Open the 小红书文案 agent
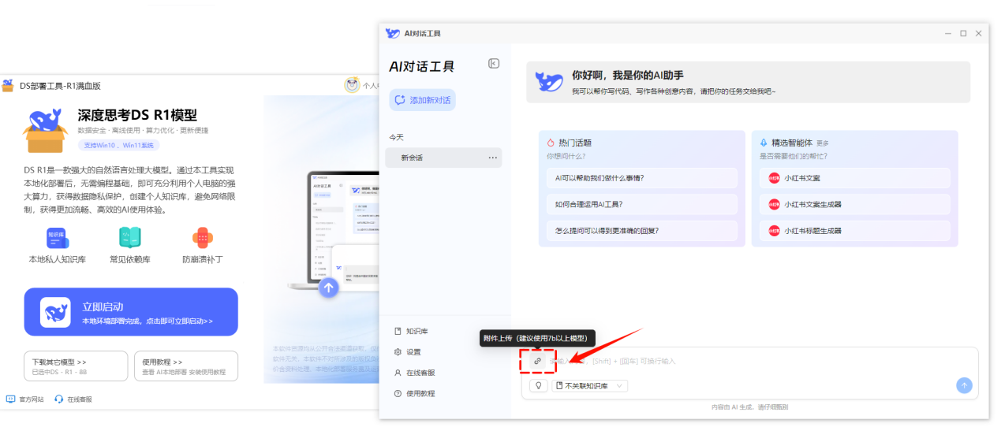 (x=854, y=178)
